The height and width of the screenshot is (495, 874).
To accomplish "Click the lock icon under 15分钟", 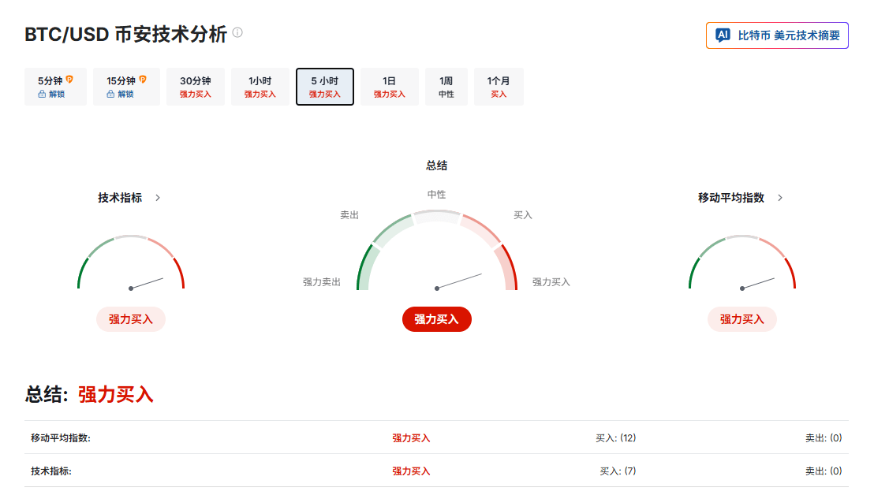I will 110,94.
